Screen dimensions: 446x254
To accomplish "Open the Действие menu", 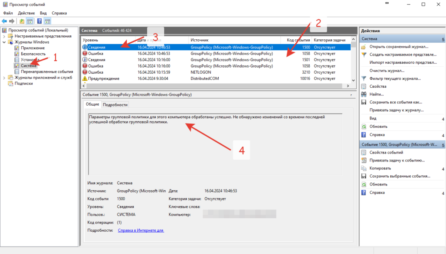I will [26, 13].
